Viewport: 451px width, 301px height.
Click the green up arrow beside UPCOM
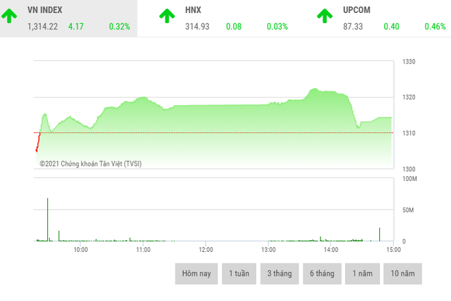[325, 16]
